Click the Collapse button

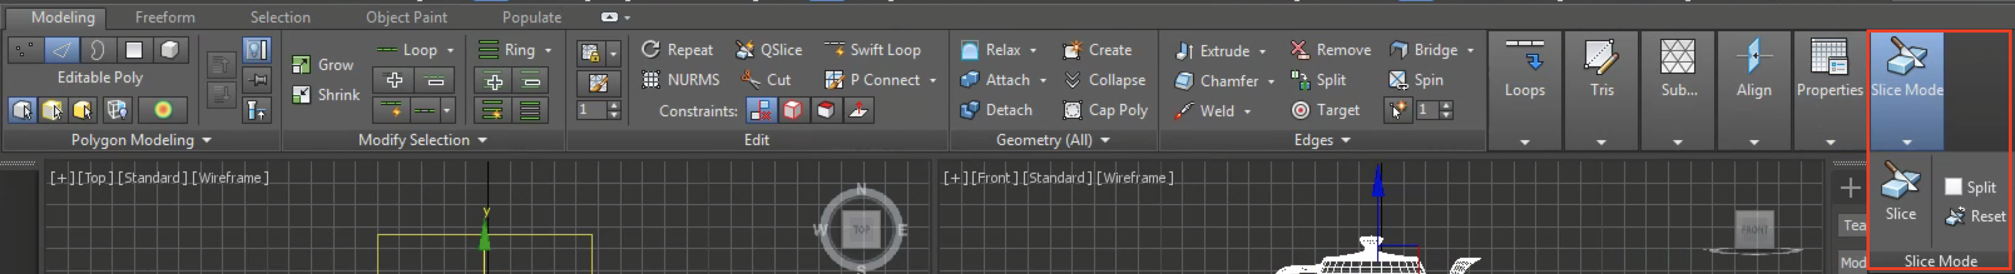tap(1105, 79)
